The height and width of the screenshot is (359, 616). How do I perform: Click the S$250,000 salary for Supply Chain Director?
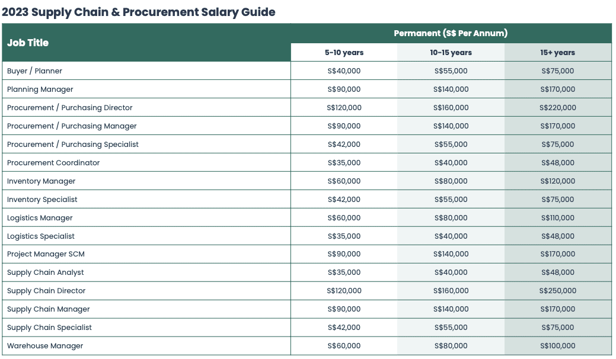tap(557, 291)
